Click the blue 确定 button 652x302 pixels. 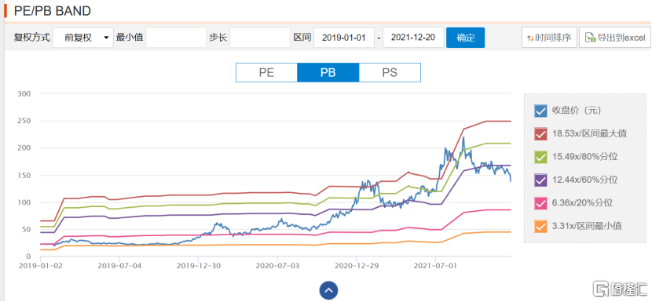pyautogui.click(x=465, y=38)
